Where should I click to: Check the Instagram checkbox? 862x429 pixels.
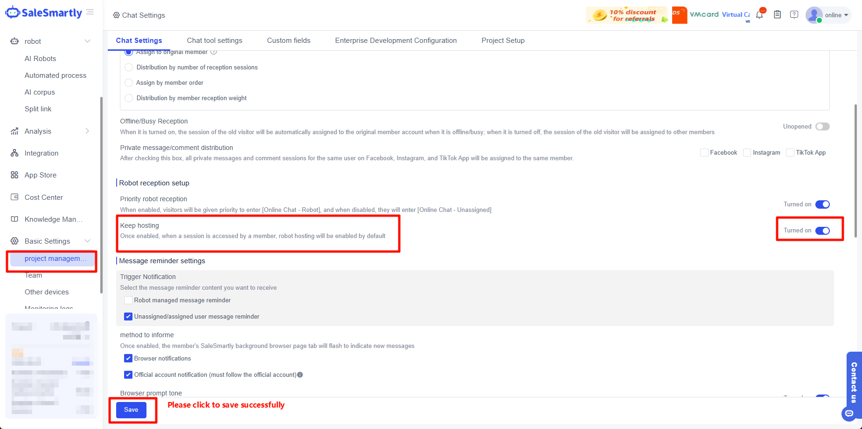747,153
